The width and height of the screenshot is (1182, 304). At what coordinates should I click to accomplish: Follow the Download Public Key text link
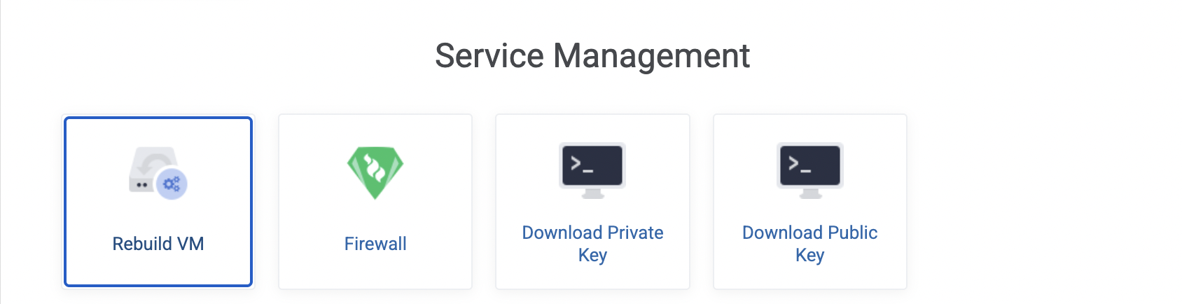(810, 243)
